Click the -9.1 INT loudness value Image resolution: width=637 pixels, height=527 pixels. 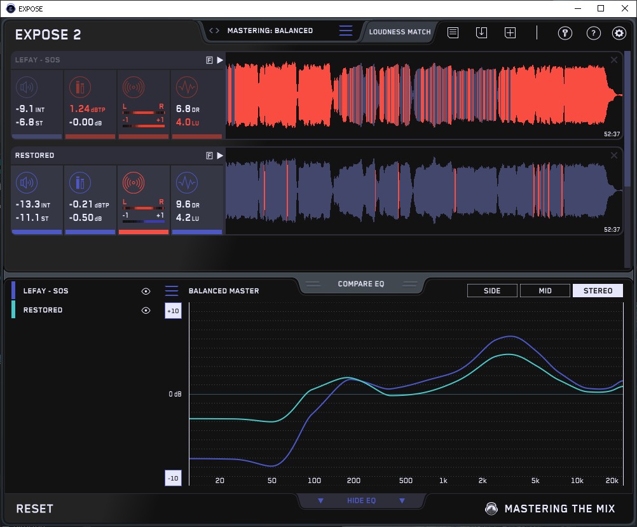30,109
